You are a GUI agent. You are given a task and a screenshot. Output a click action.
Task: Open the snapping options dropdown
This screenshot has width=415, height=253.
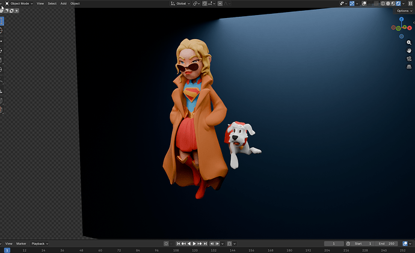click(x=212, y=4)
